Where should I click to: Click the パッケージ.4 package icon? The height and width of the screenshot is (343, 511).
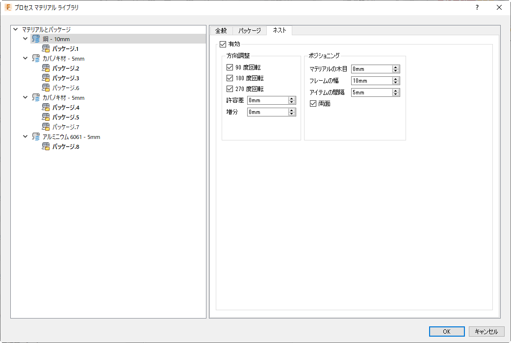46,107
